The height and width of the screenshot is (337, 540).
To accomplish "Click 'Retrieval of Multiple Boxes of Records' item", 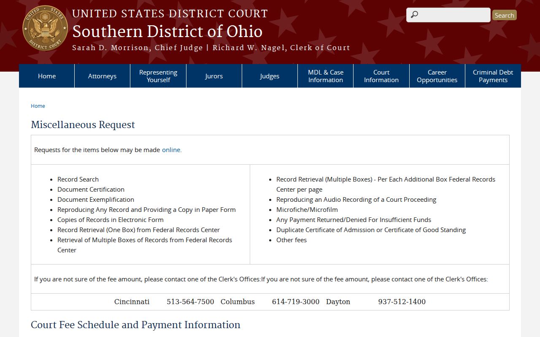I will tap(145, 245).
